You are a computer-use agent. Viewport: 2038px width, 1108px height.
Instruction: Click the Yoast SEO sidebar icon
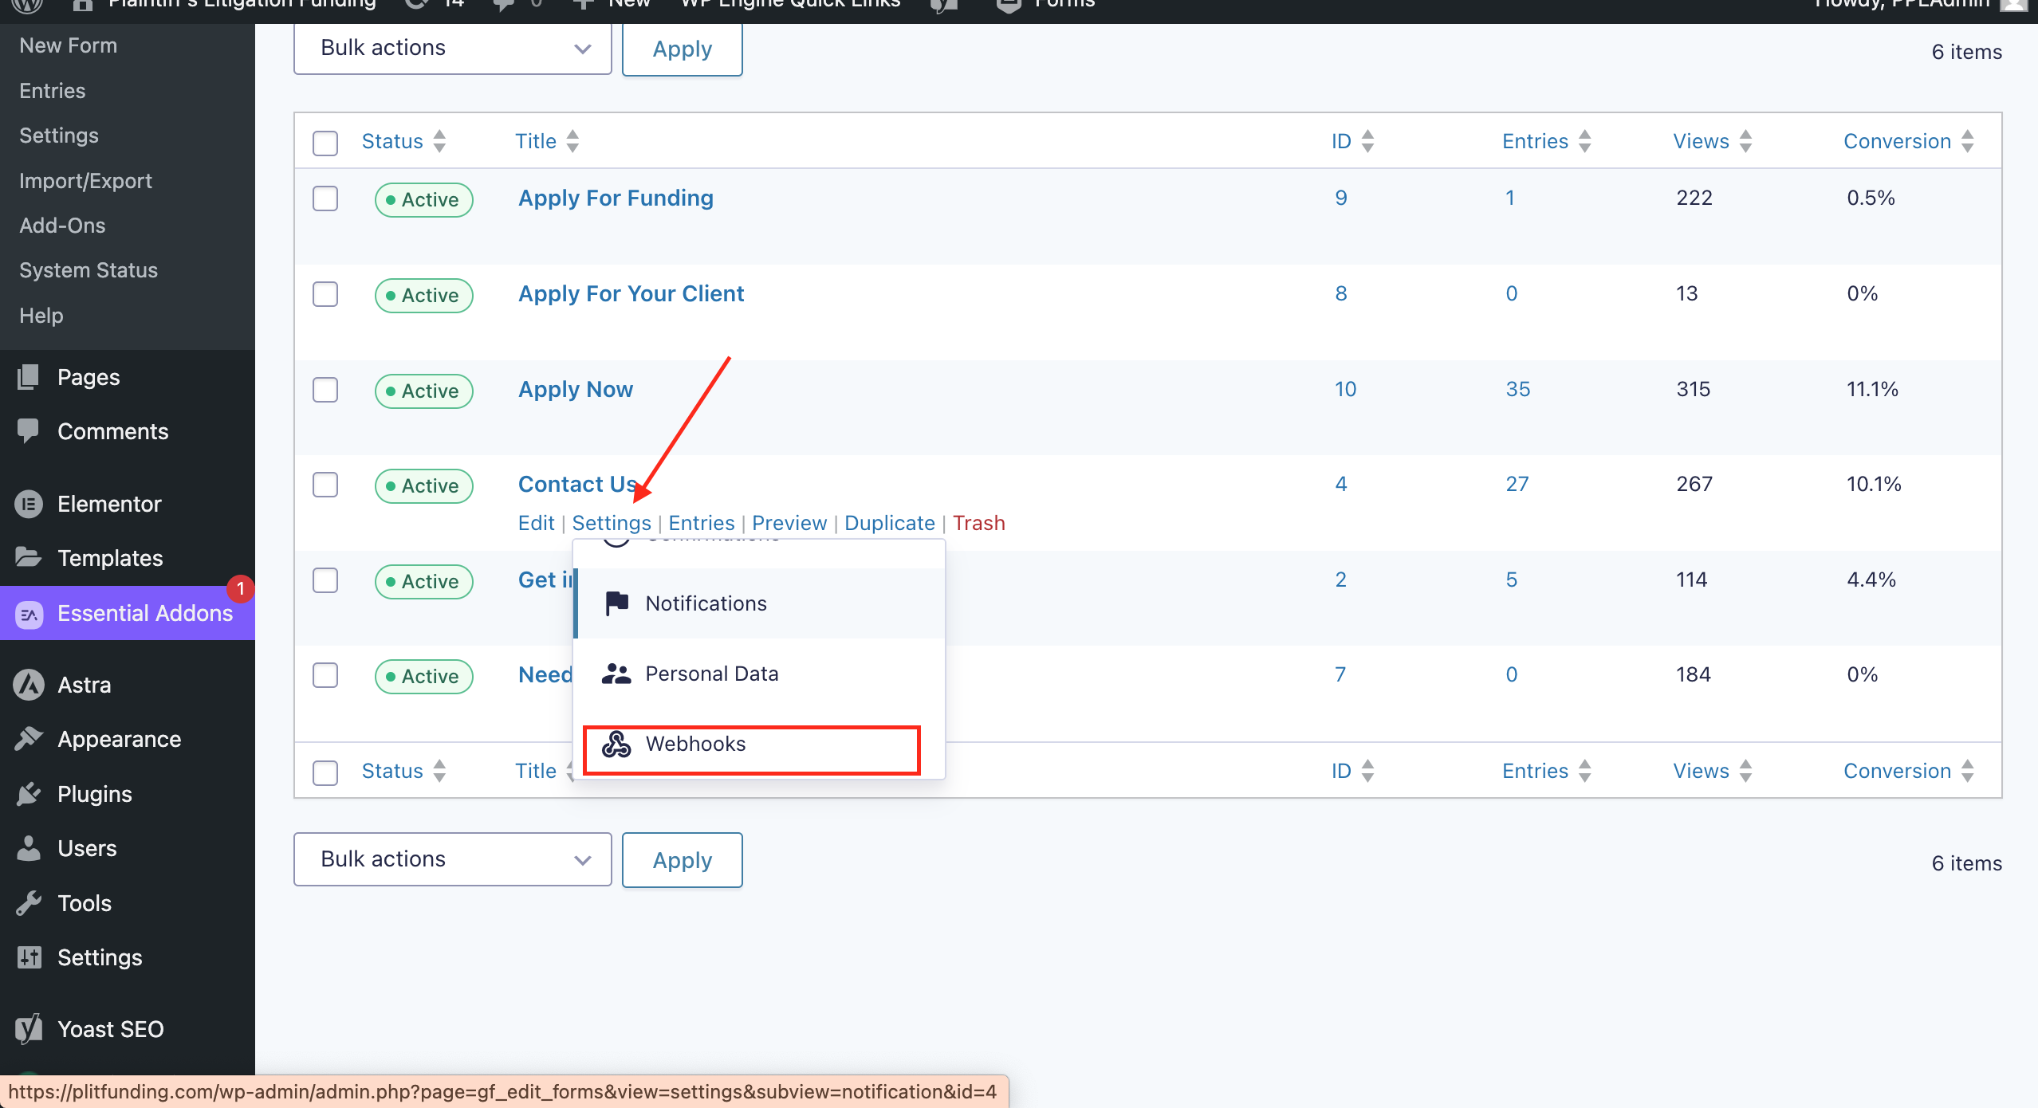coord(29,1029)
